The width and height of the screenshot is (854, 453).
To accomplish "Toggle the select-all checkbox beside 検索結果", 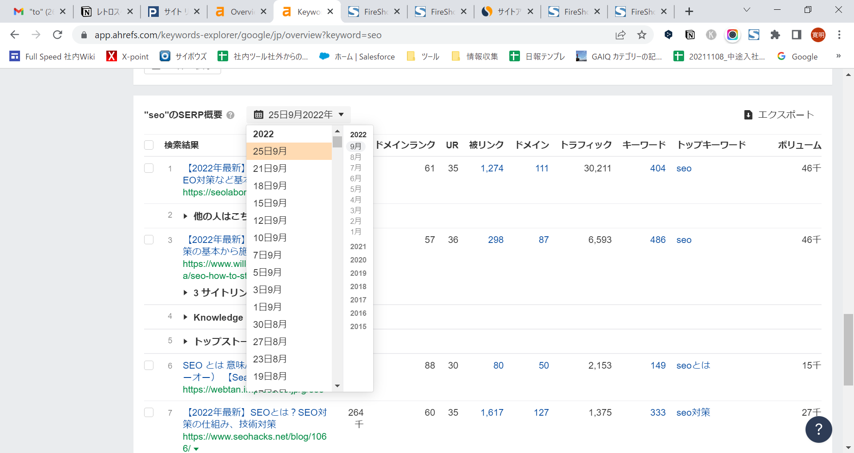I will point(149,145).
